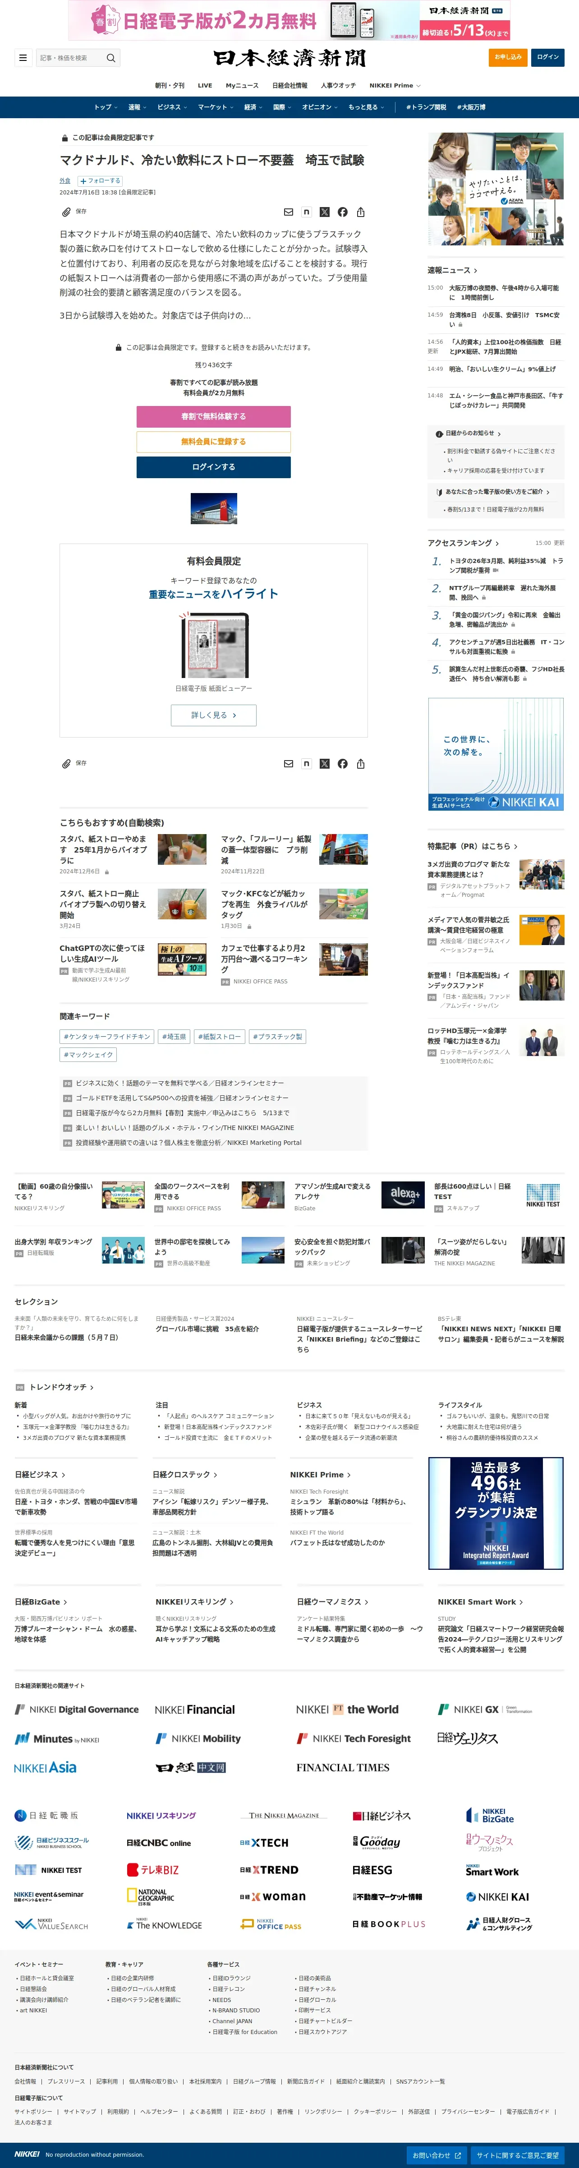Screen dimensions: 579x2168
Task: Open ranking item トヨタの26年3月期
Action: click(x=506, y=566)
